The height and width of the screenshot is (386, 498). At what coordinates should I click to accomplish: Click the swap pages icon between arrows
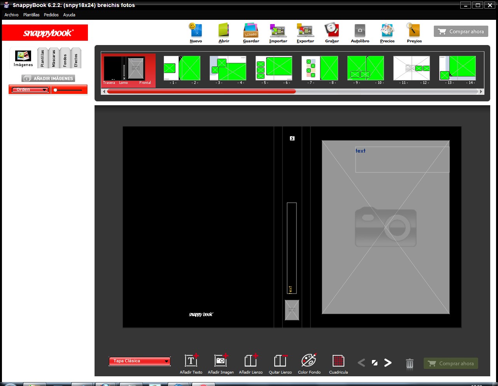coord(375,363)
